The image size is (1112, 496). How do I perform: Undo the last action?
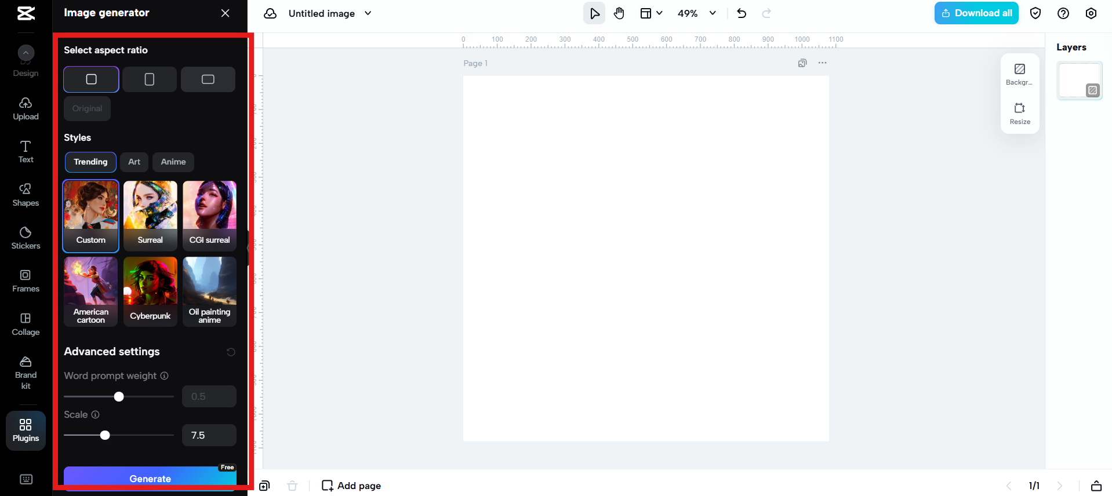[742, 13]
